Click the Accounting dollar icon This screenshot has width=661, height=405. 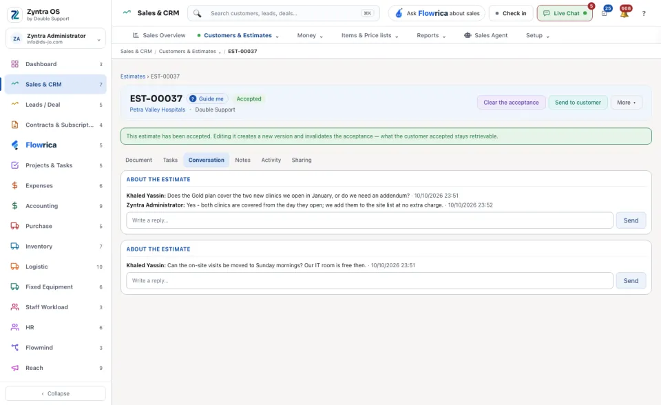point(14,206)
